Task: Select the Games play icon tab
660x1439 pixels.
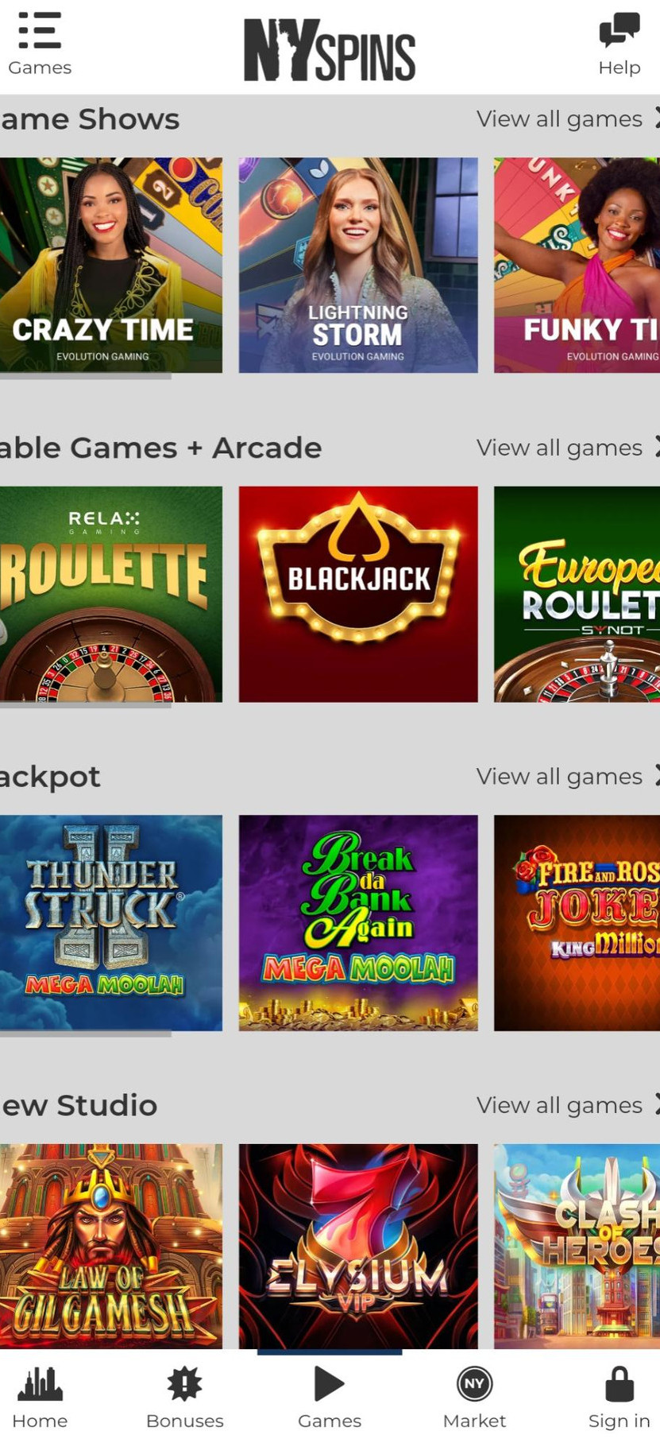Action: click(x=329, y=1385)
